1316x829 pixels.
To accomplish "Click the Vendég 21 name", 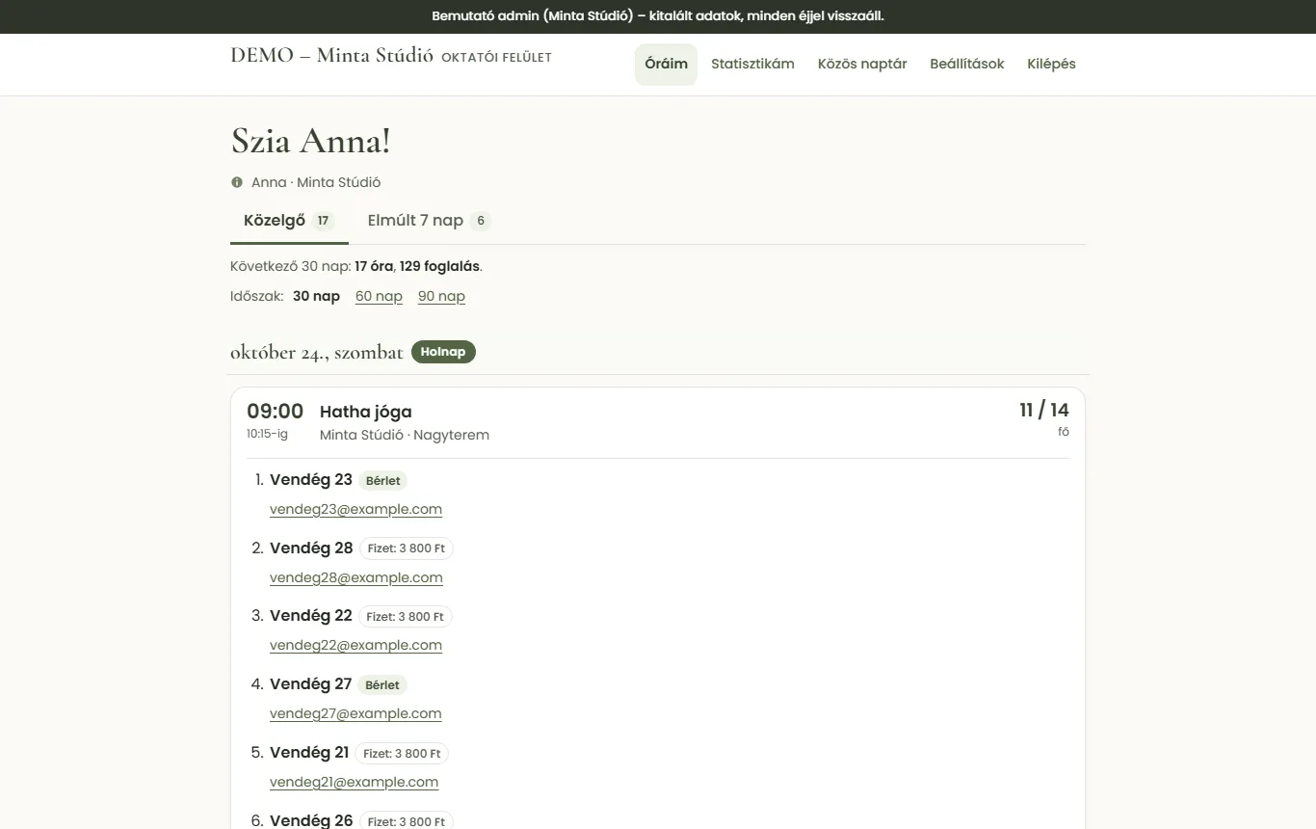I will tap(309, 752).
